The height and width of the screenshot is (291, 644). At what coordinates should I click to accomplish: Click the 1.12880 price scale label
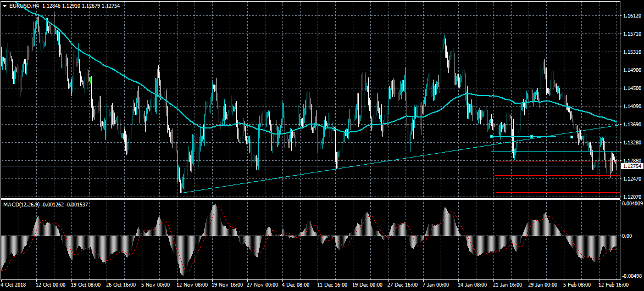point(632,160)
